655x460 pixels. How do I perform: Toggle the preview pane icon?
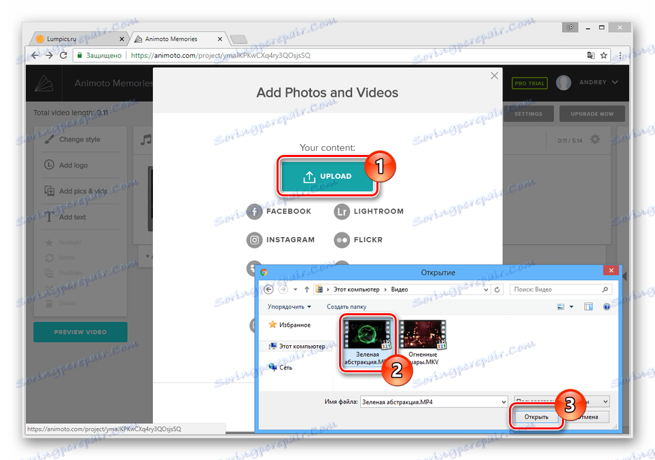[588, 306]
